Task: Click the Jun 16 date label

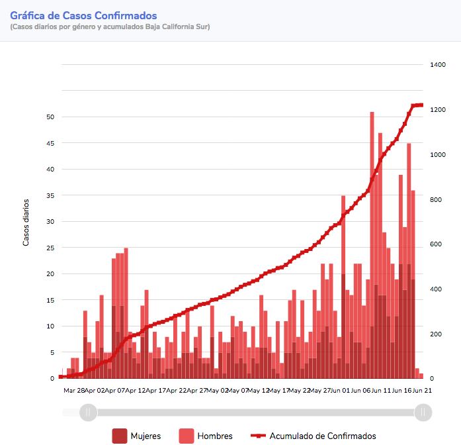Action: point(401,391)
